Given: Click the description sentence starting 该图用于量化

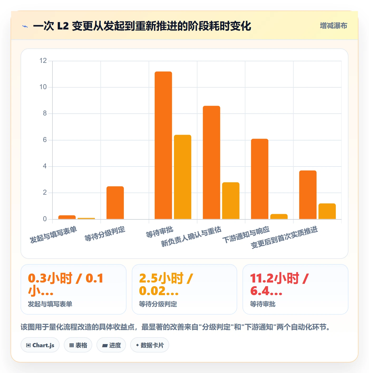Looking at the screenshot, I should click(x=176, y=327).
